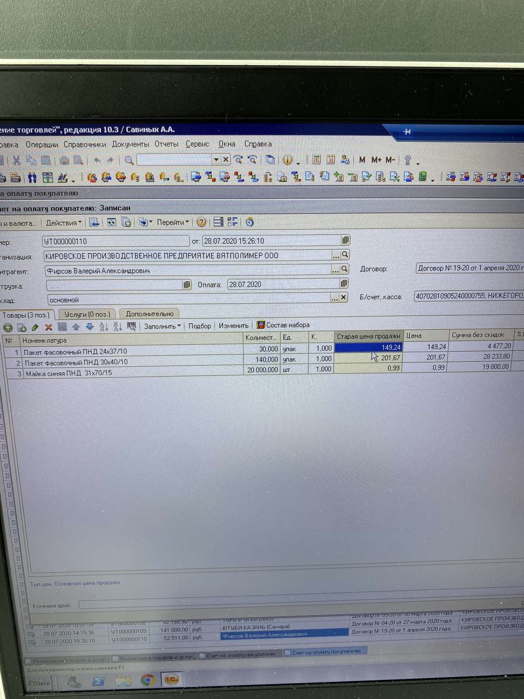Open date picker for the document date field
524x699 pixels.
point(345,240)
